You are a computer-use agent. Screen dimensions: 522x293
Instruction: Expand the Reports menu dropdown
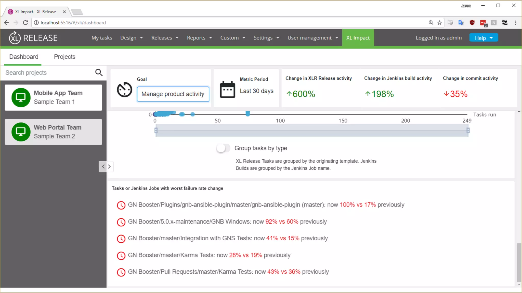click(199, 38)
